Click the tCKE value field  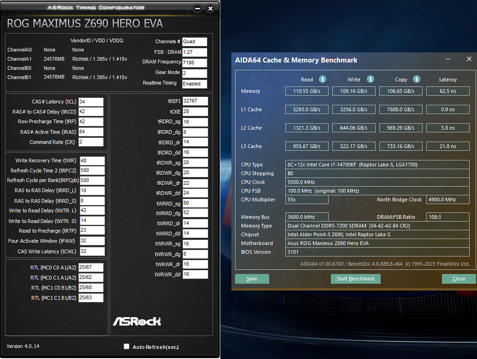point(195,112)
